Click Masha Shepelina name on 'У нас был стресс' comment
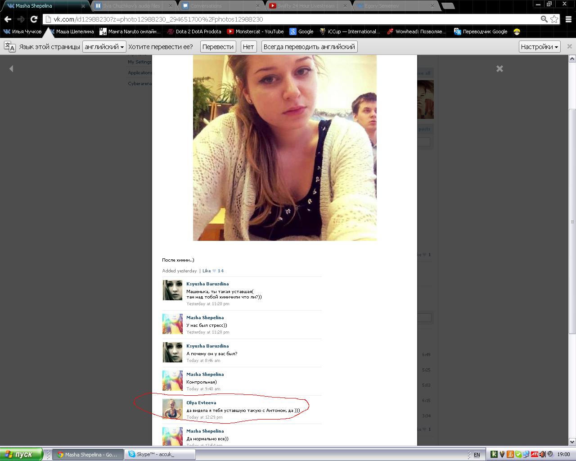The width and height of the screenshot is (576, 461). point(205,318)
